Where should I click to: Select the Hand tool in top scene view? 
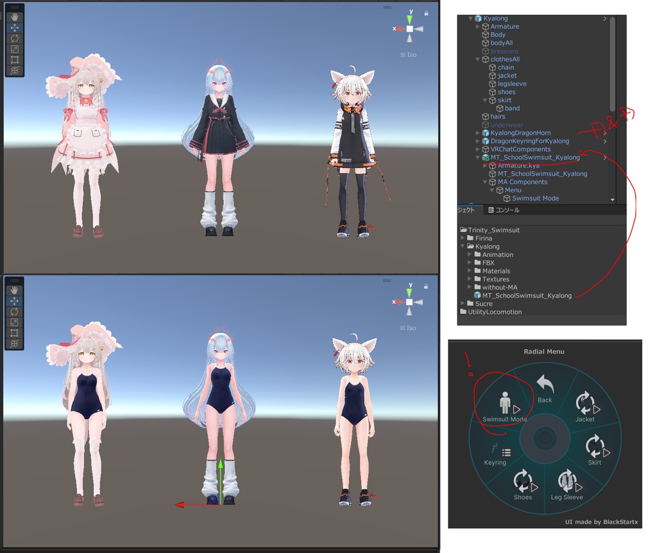(15, 17)
